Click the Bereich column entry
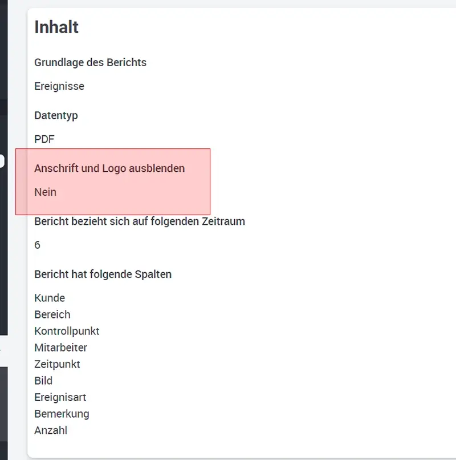The height and width of the screenshot is (460, 456). tap(52, 314)
